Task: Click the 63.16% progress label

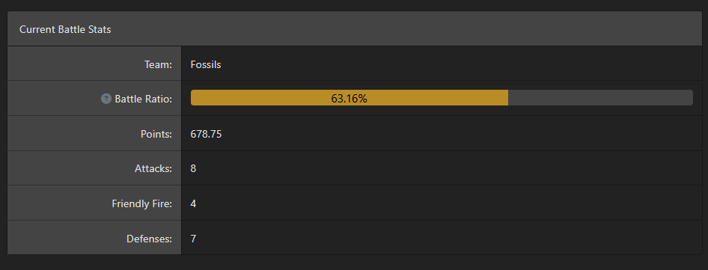Action: pos(349,99)
